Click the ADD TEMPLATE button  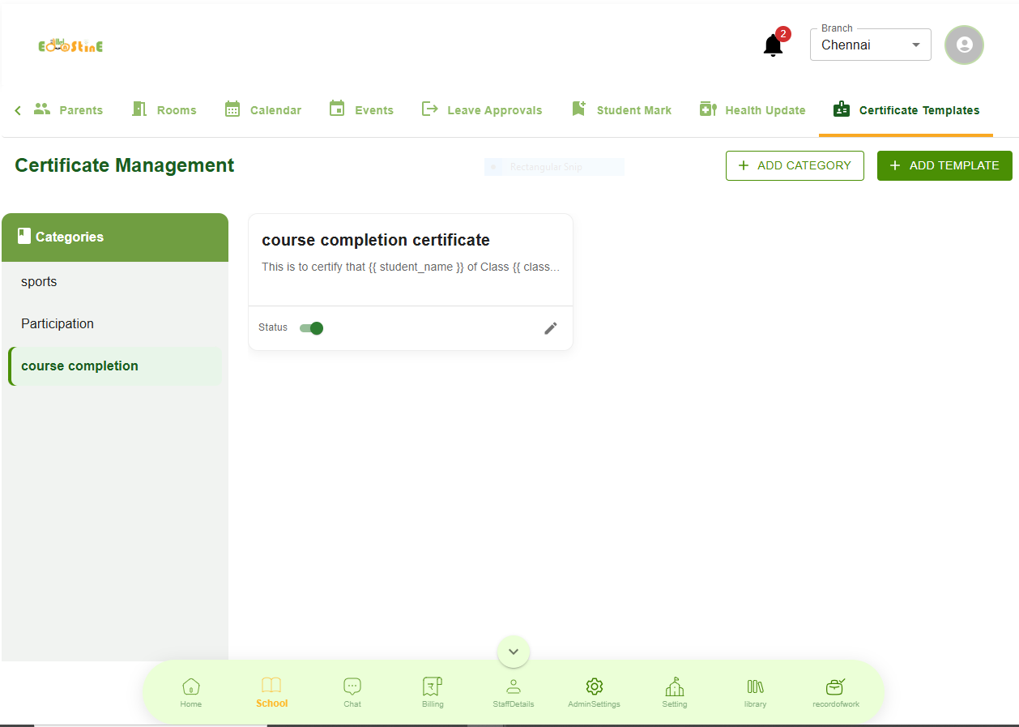(944, 165)
